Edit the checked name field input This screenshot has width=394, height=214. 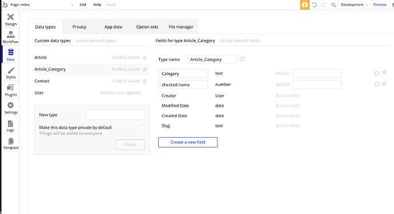coord(183,85)
